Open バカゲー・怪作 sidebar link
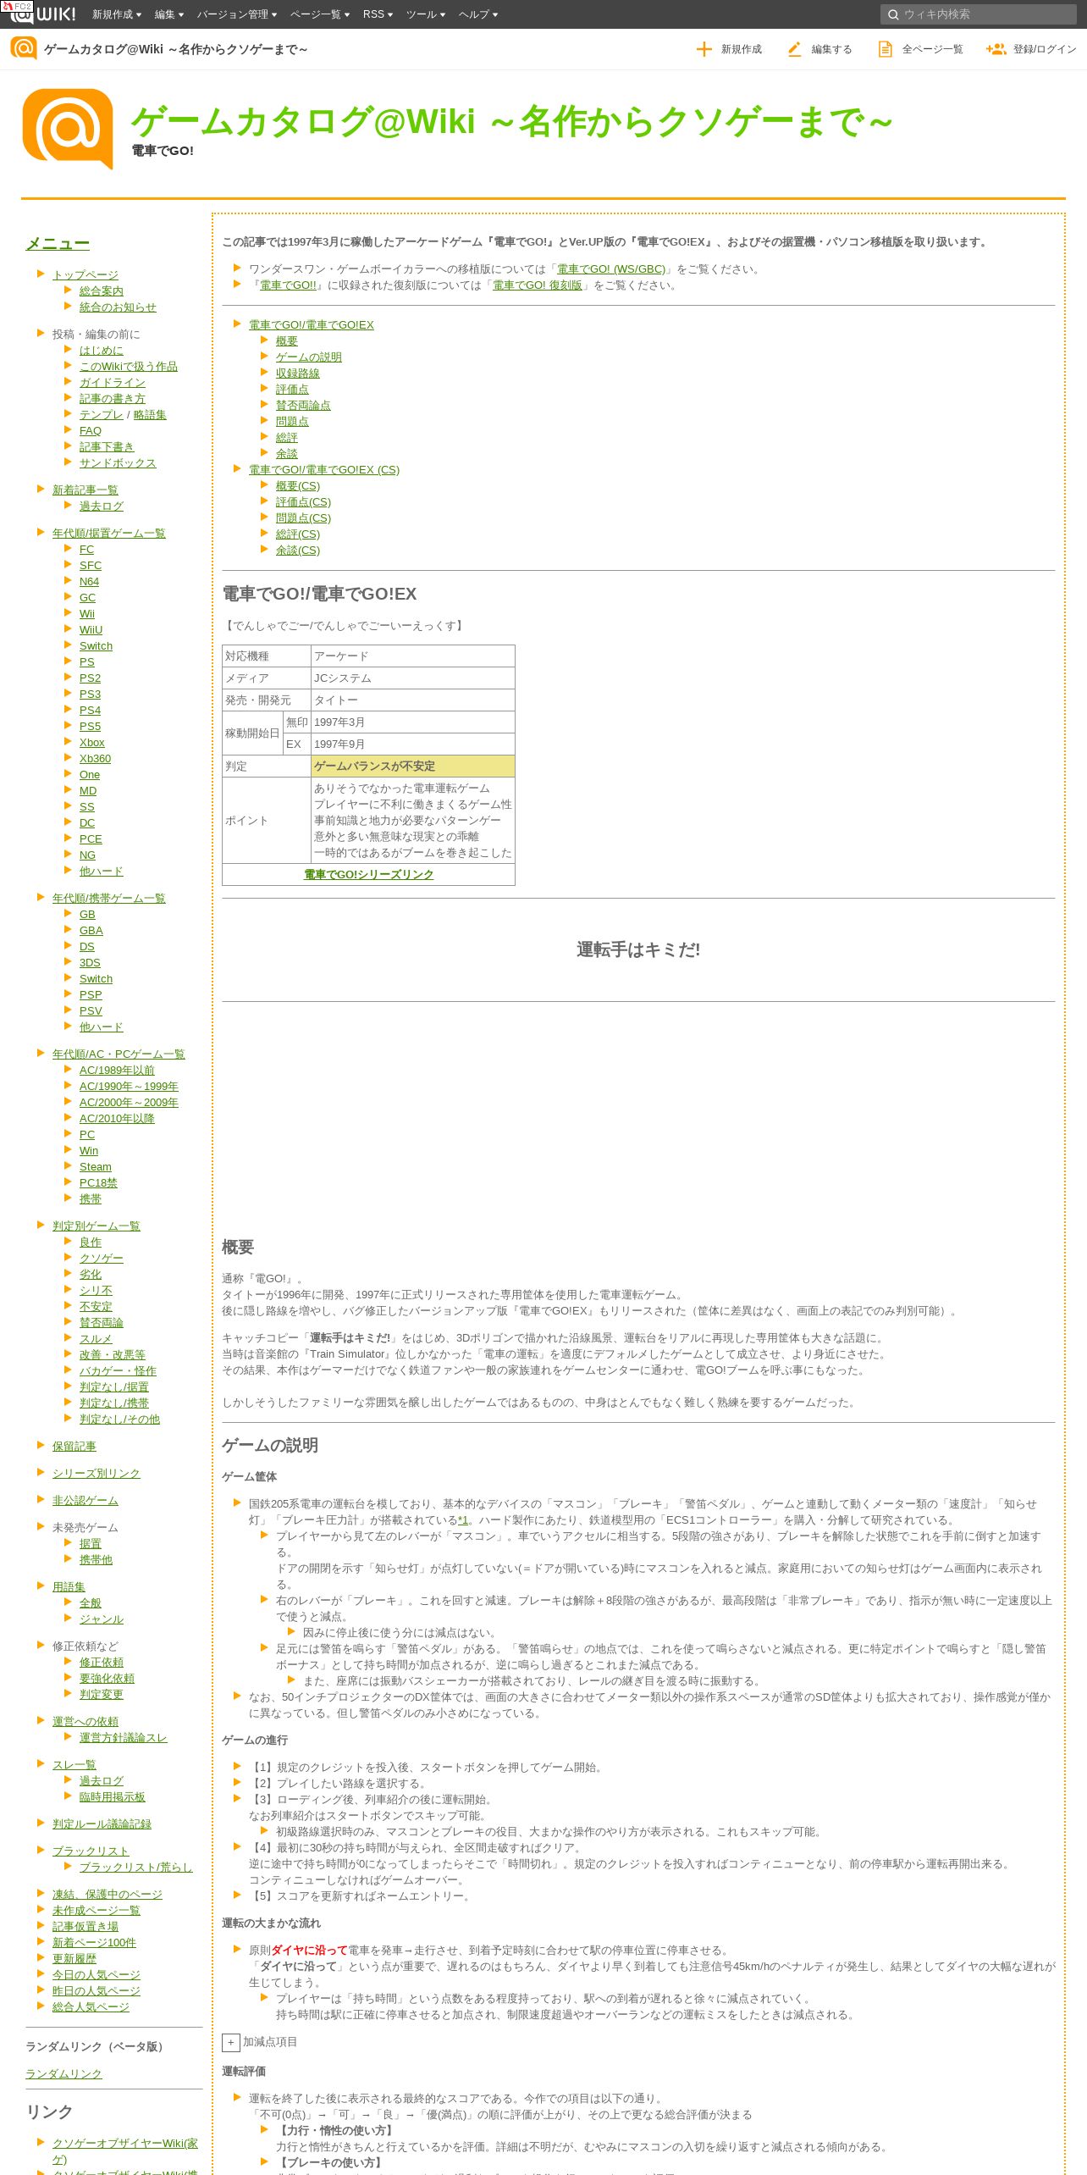The height and width of the screenshot is (2175, 1087). [x=118, y=1371]
